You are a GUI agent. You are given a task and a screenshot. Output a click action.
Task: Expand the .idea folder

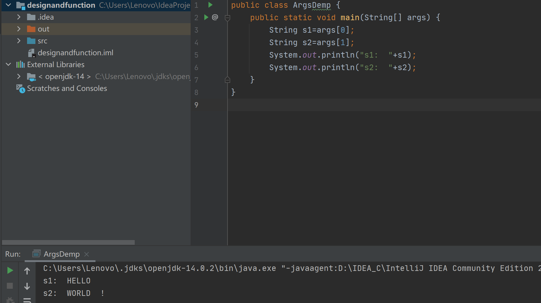(19, 17)
